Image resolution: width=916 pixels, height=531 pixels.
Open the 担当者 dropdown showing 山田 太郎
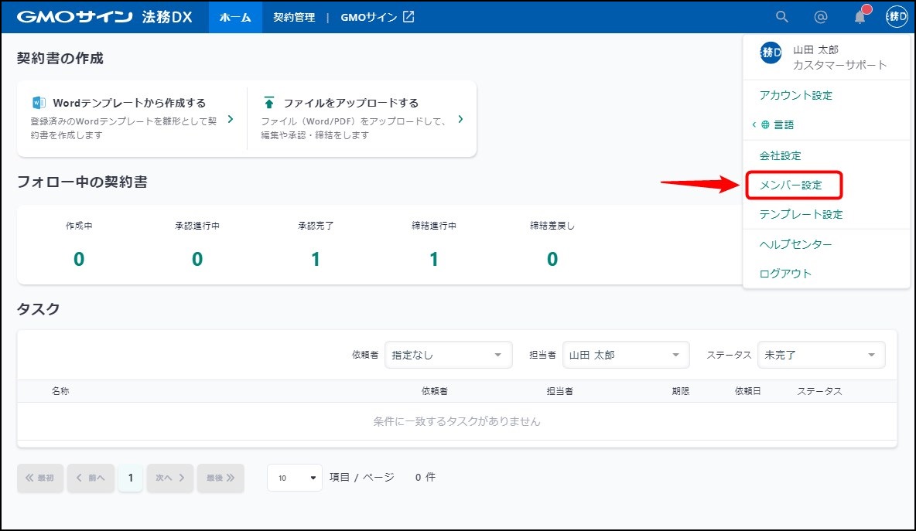pyautogui.click(x=626, y=355)
